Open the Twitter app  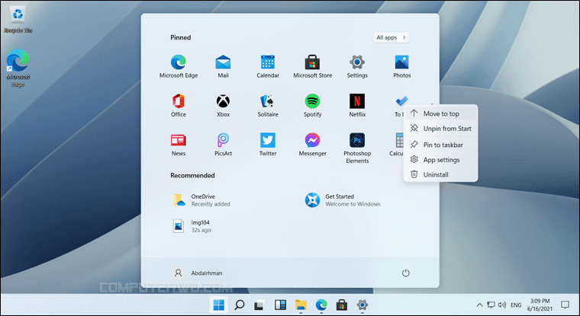click(x=267, y=145)
